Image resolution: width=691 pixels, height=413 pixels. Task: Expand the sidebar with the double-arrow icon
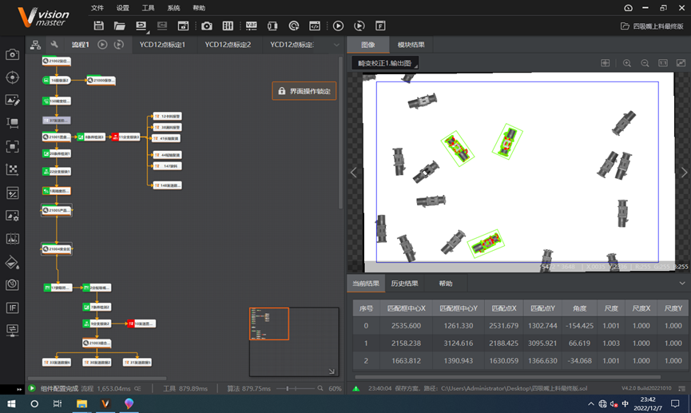[x=19, y=389]
